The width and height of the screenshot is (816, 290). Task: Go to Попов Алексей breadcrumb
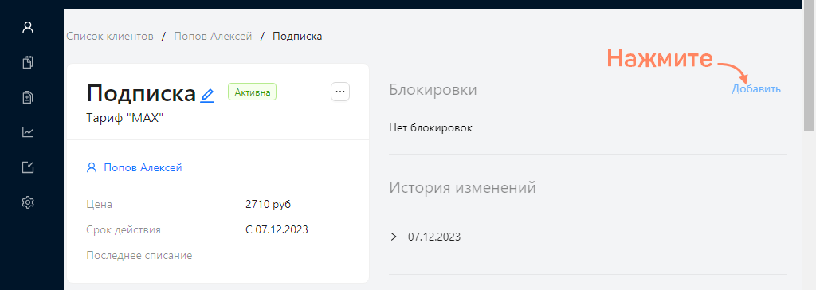pyautogui.click(x=213, y=37)
